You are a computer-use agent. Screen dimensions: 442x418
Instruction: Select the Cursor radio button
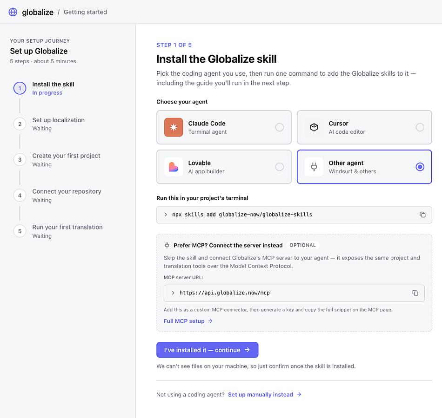pyautogui.click(x=420, y=127)
